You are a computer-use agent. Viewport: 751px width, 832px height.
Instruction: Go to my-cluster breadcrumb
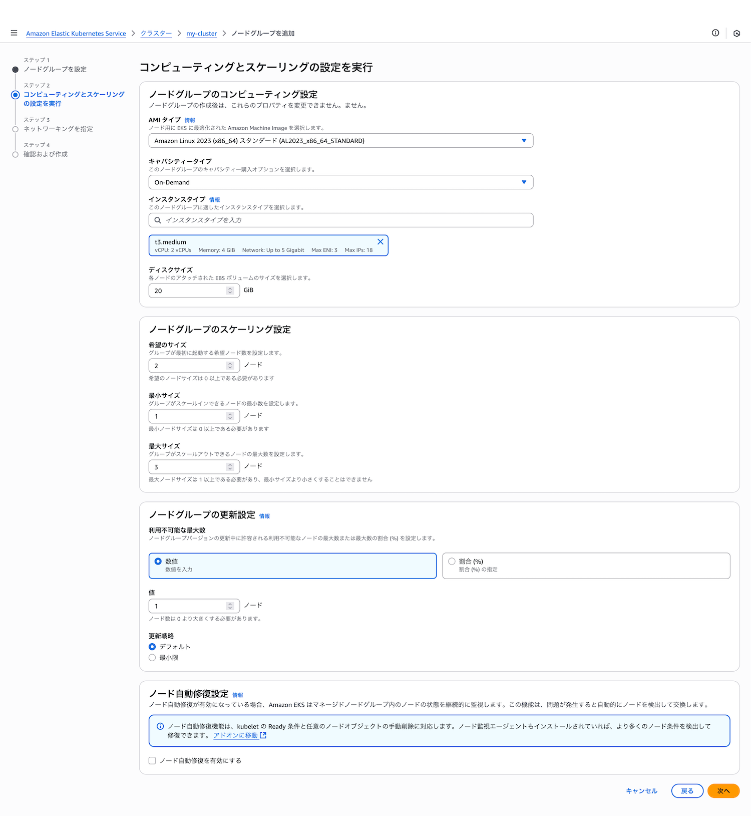(x=201, y=34)
